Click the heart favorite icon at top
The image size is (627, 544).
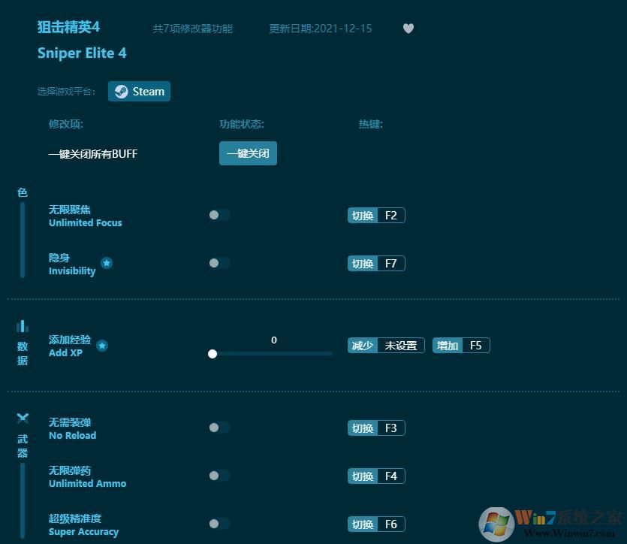pyautogui.click(x=408, y=28)
